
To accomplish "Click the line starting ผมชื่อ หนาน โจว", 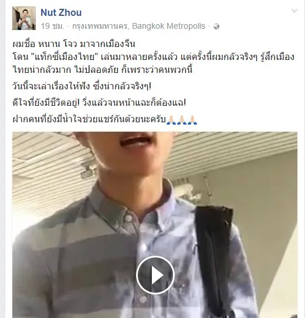I will click(74, 44).
